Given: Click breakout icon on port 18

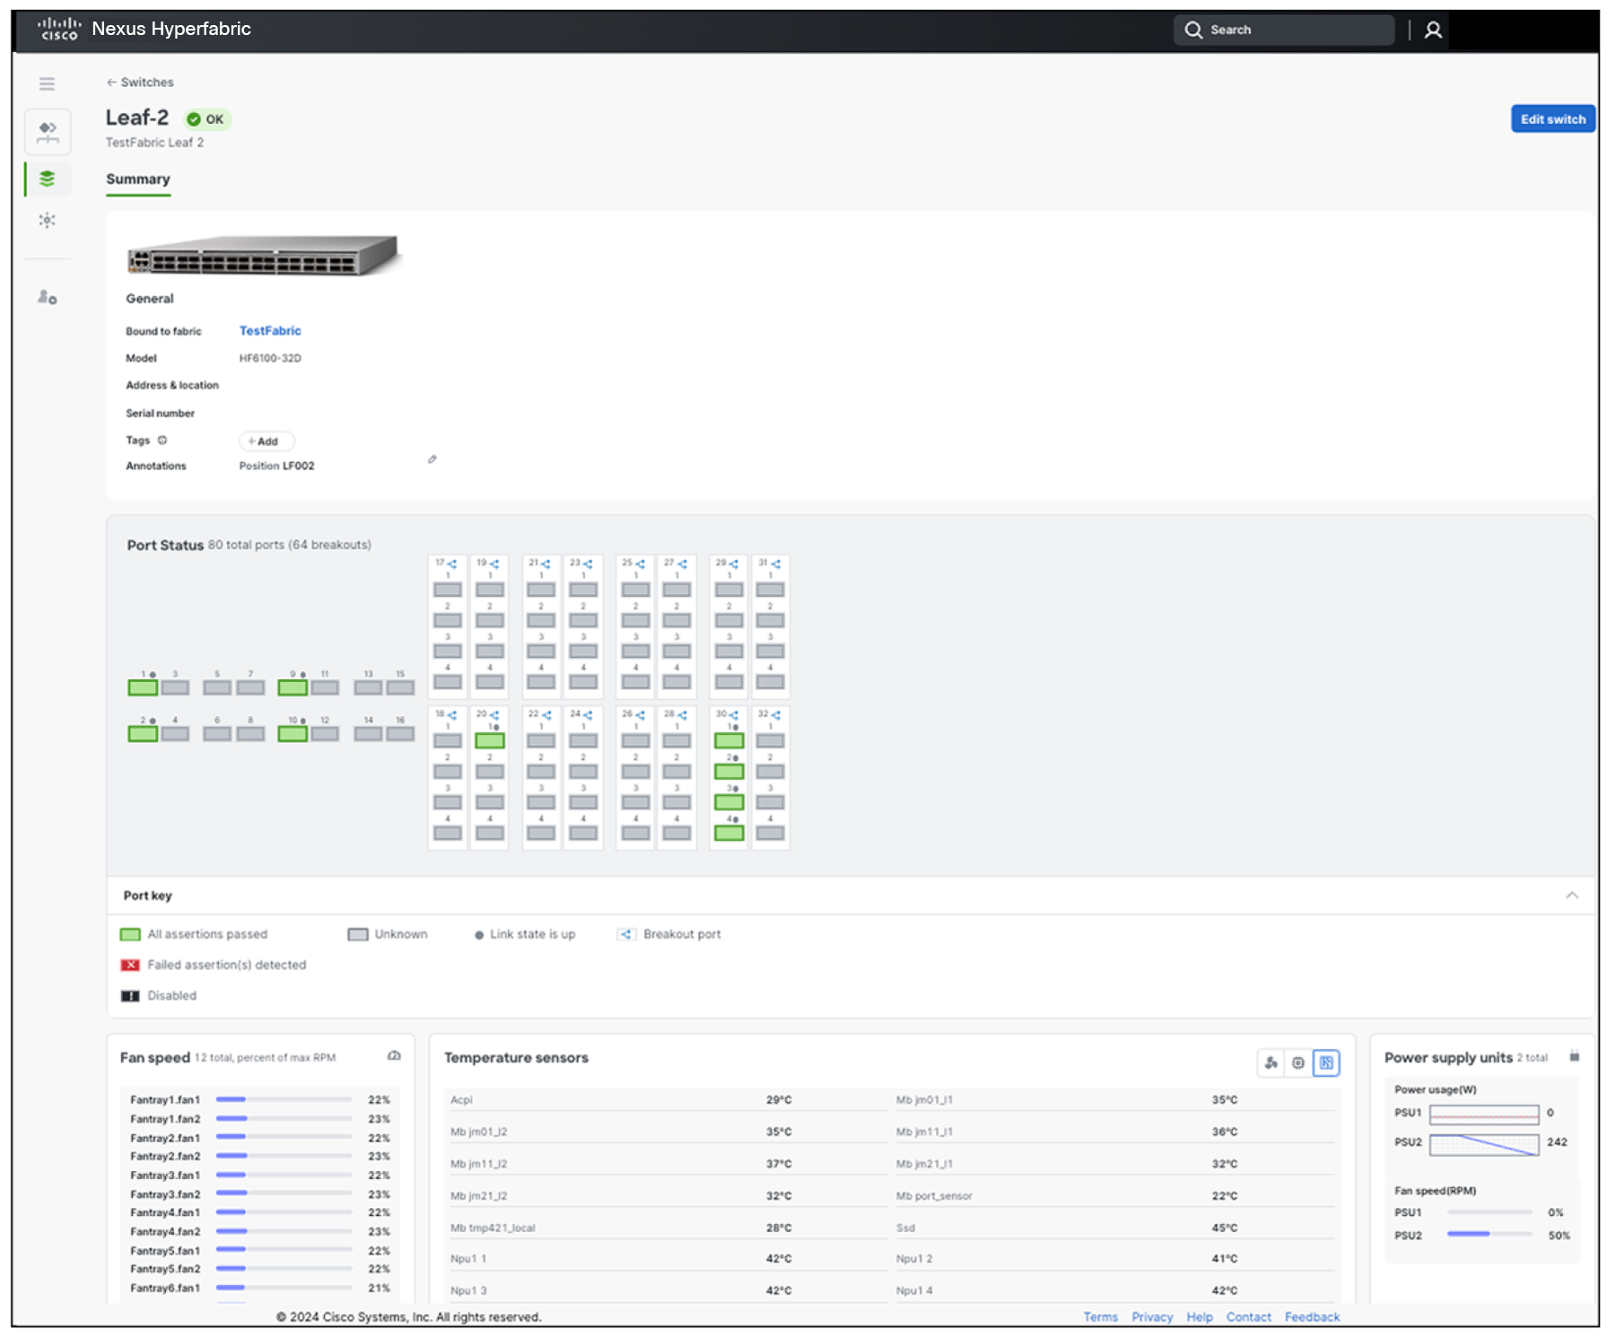Looking at the screenshot, I should point(452,715).
